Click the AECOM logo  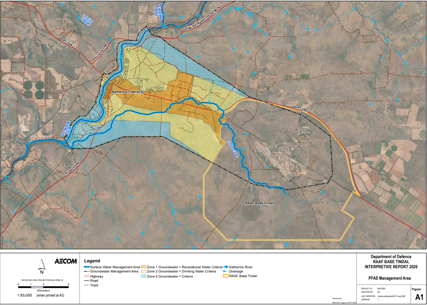pyautogui.click(x=66, y=261)
